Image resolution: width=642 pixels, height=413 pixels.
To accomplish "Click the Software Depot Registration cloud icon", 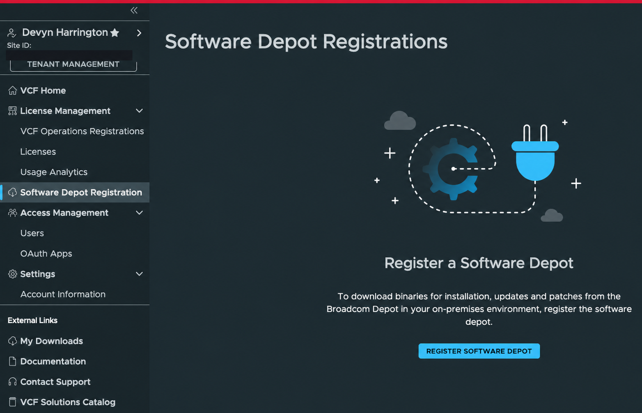I will (x=13, y=192).
